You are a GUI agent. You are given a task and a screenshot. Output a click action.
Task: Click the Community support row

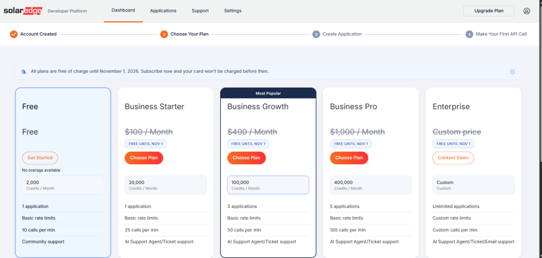pos(63,241)
